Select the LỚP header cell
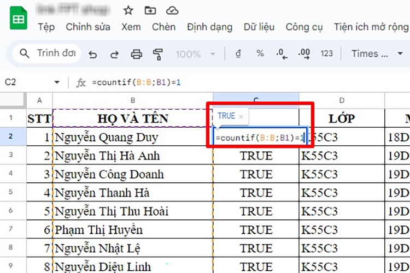The image size is (410, 273). coord(342,118)
